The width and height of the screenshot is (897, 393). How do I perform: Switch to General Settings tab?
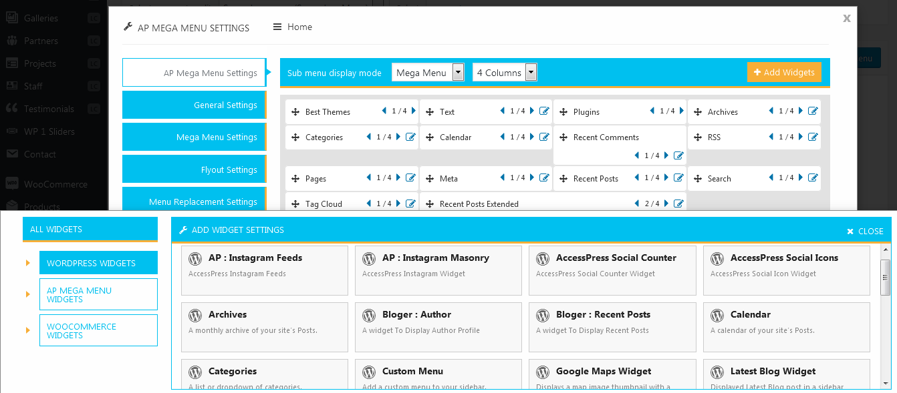click(194, 105)
